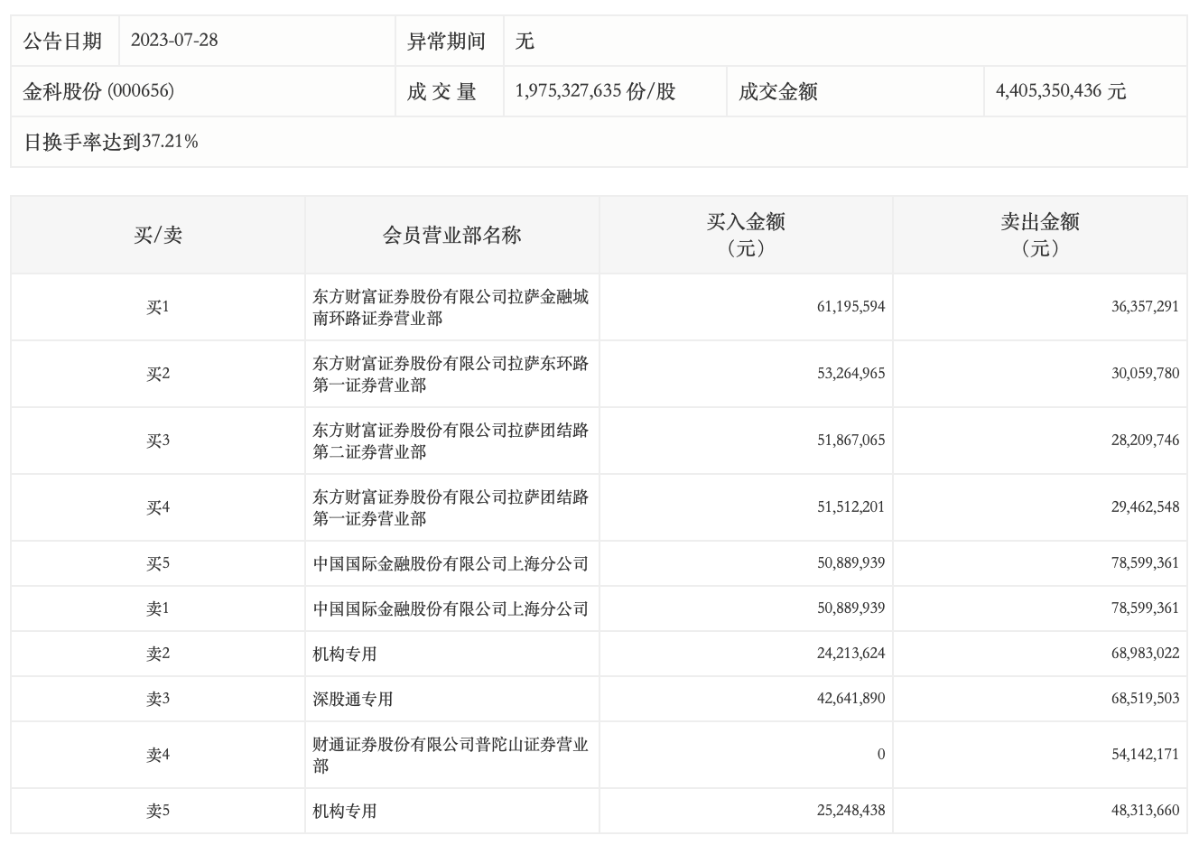The image size is (1199, 845).
Task: Select 机构专用 in the 卖2 row
Action: point(345,655)
